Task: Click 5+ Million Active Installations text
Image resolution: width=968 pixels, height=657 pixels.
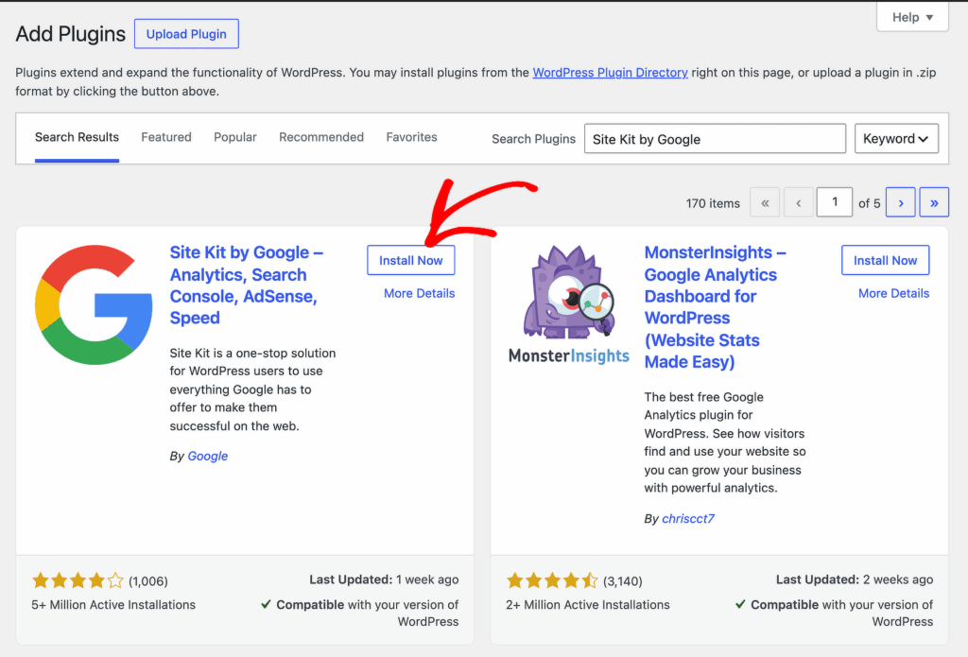Action: (113, 605)
